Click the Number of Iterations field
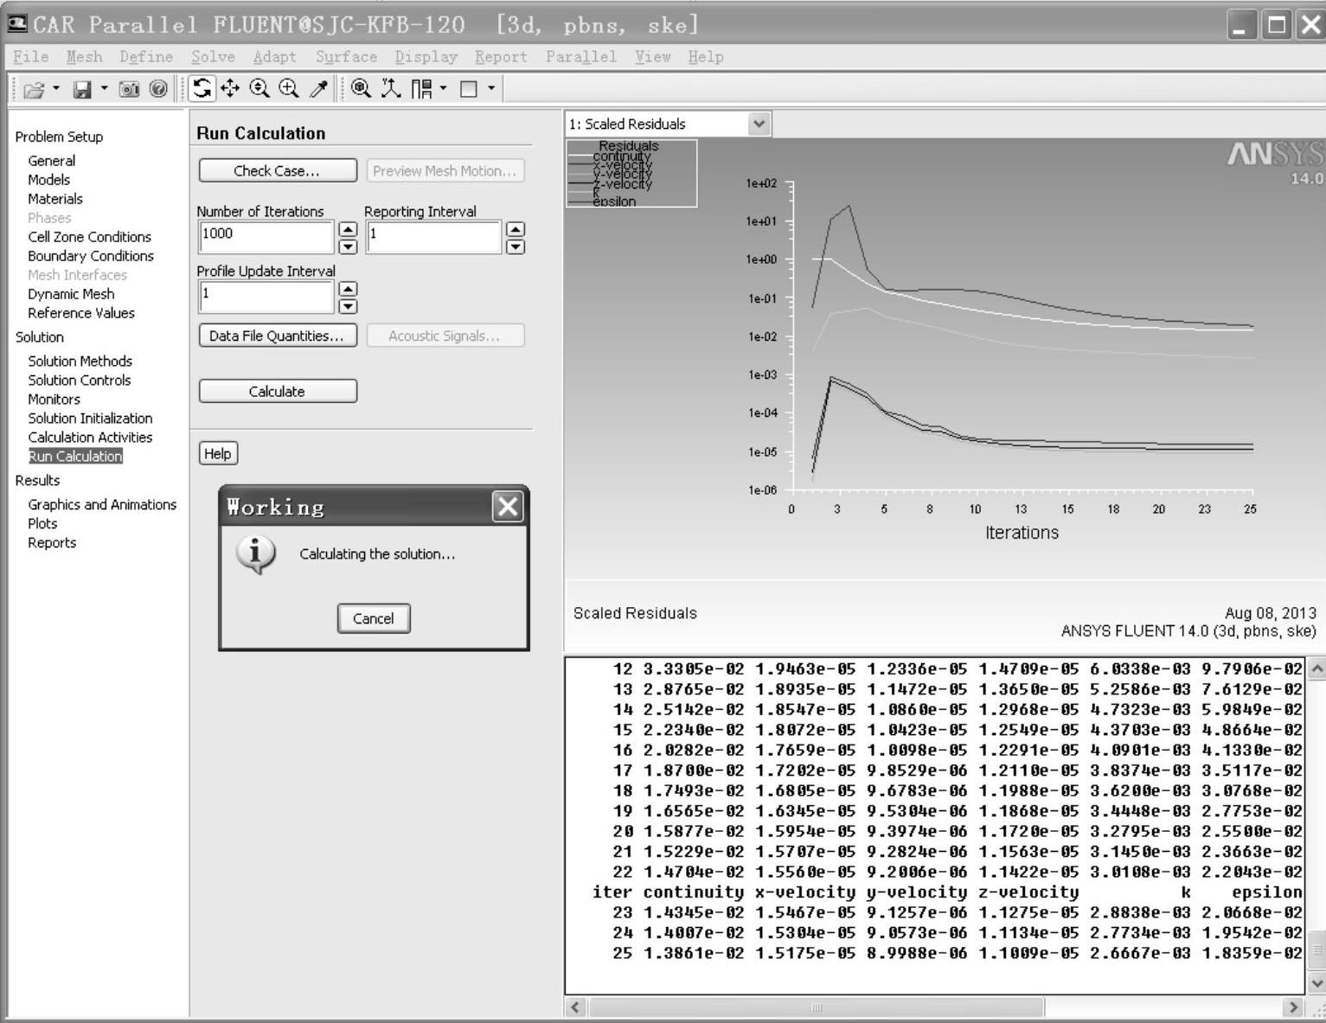Viewport: 1326px width, 1023px height. tap(266, 237)
